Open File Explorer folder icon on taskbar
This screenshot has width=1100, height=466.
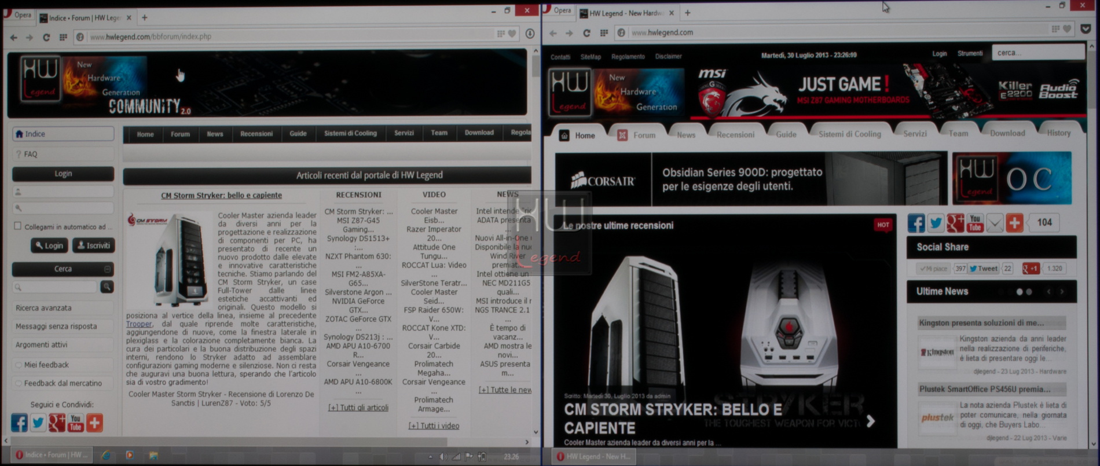[153, 456]
